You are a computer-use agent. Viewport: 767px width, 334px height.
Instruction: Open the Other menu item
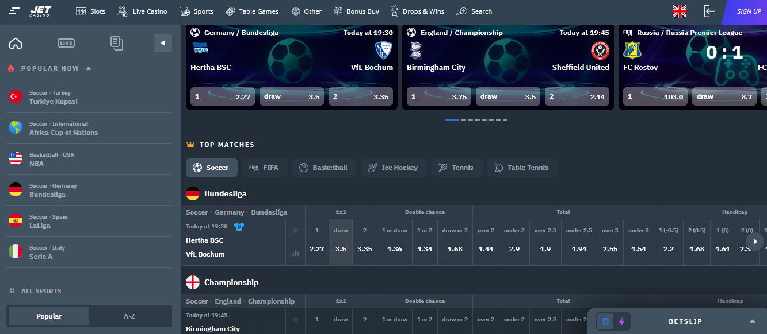click(x=306, y=11)
